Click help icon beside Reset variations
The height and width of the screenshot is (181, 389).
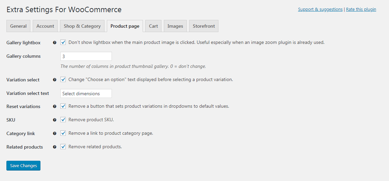55,106
